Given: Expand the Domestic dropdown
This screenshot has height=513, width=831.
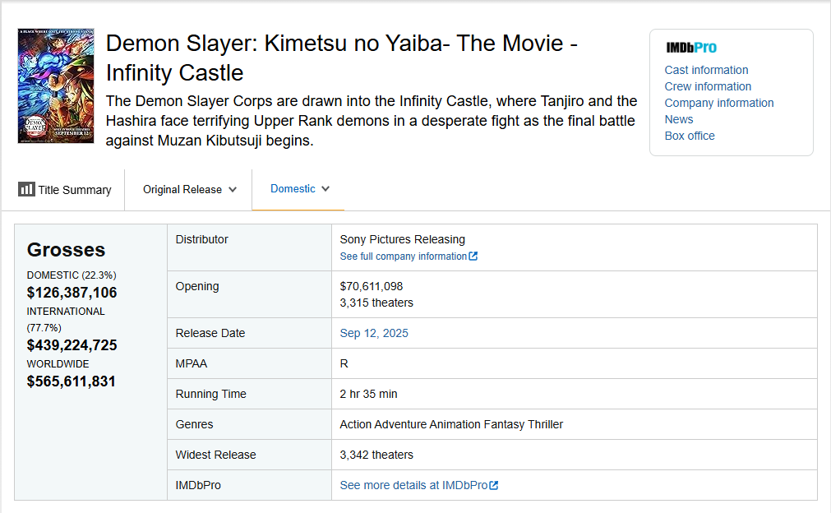Looking at the screenshot, I should [299, 189].
